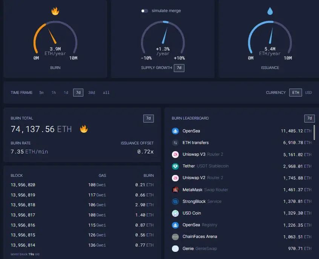
Task: Open the USD Coin leaderboard entry
Action: tap(192, 213)
